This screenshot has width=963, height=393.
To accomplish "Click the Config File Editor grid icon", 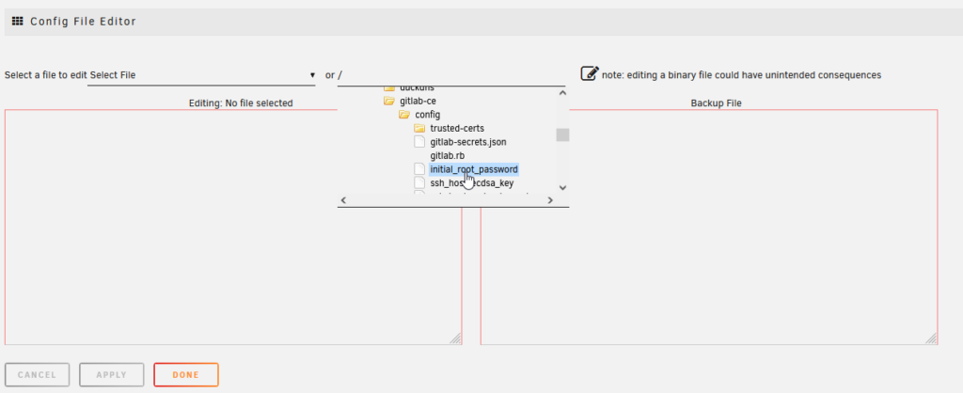I will click(17, 22).
